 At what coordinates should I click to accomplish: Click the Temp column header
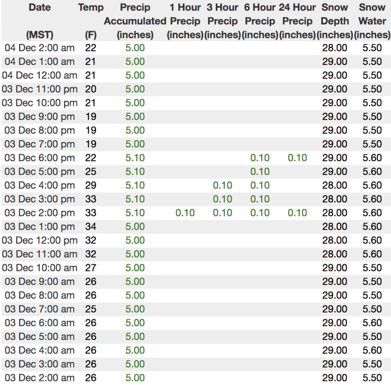(91, 8)
